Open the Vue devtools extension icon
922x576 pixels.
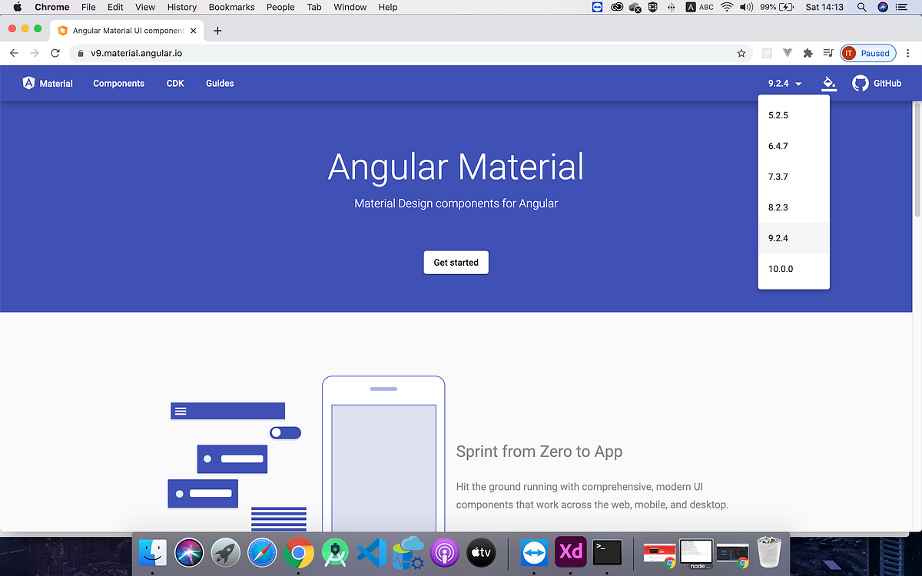(787, 53)
